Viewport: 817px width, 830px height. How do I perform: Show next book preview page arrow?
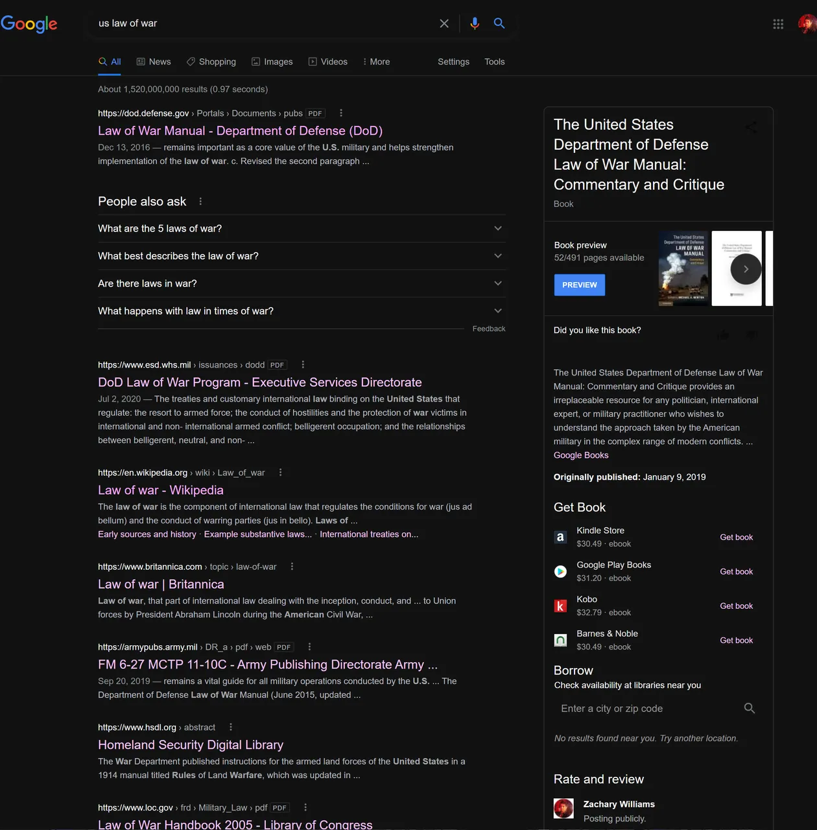pos(746,269)
